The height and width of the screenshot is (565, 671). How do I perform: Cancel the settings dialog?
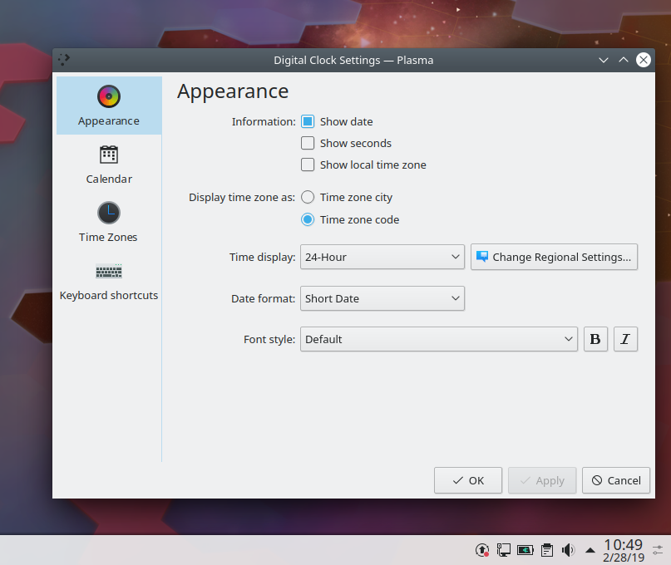tap(616, 480)
